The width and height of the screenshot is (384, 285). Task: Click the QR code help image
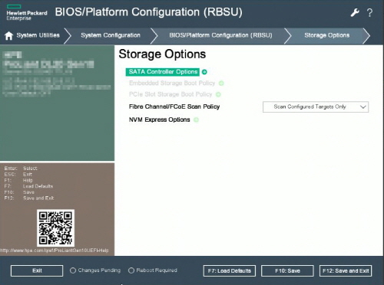55,228
